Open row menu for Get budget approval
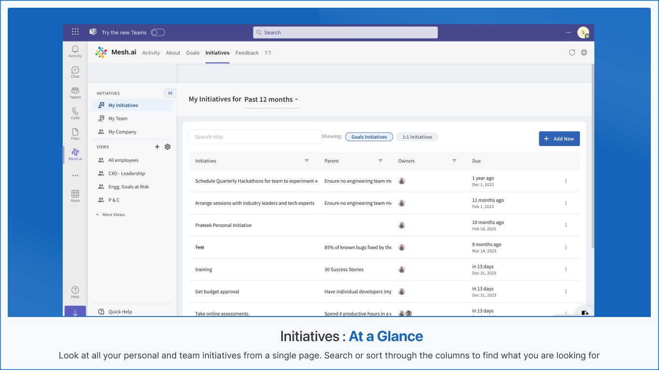 tap(566, 292)
